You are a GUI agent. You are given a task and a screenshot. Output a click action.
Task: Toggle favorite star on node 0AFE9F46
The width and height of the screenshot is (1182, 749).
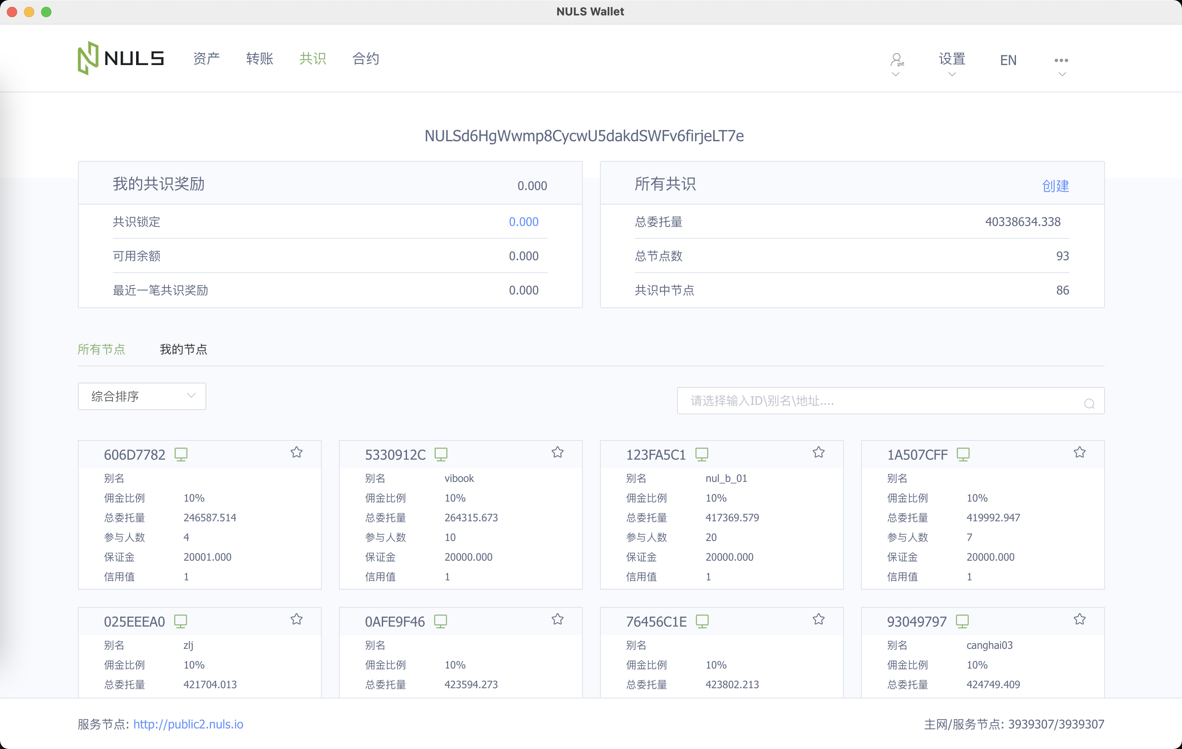[558, 619]
